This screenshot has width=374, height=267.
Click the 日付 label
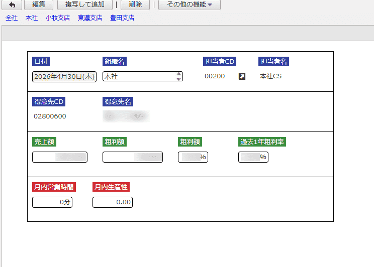[x=41, y=61]
